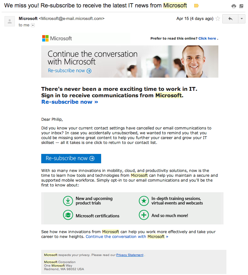This screenshot has height=275, width=248.
Task: Expand the 'to me' details arrow
Action: click(33, 25)
